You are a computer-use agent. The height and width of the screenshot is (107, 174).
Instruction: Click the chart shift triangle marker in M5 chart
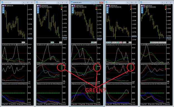click(x=59, y=5)
